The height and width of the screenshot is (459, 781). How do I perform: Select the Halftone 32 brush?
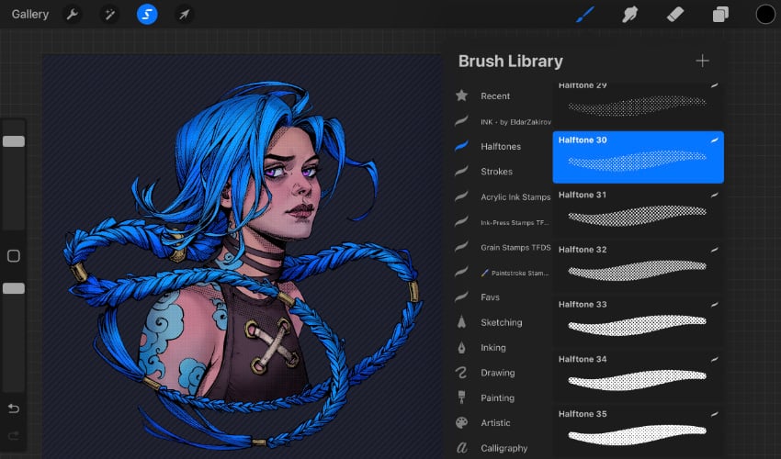[x=638, y=266]
